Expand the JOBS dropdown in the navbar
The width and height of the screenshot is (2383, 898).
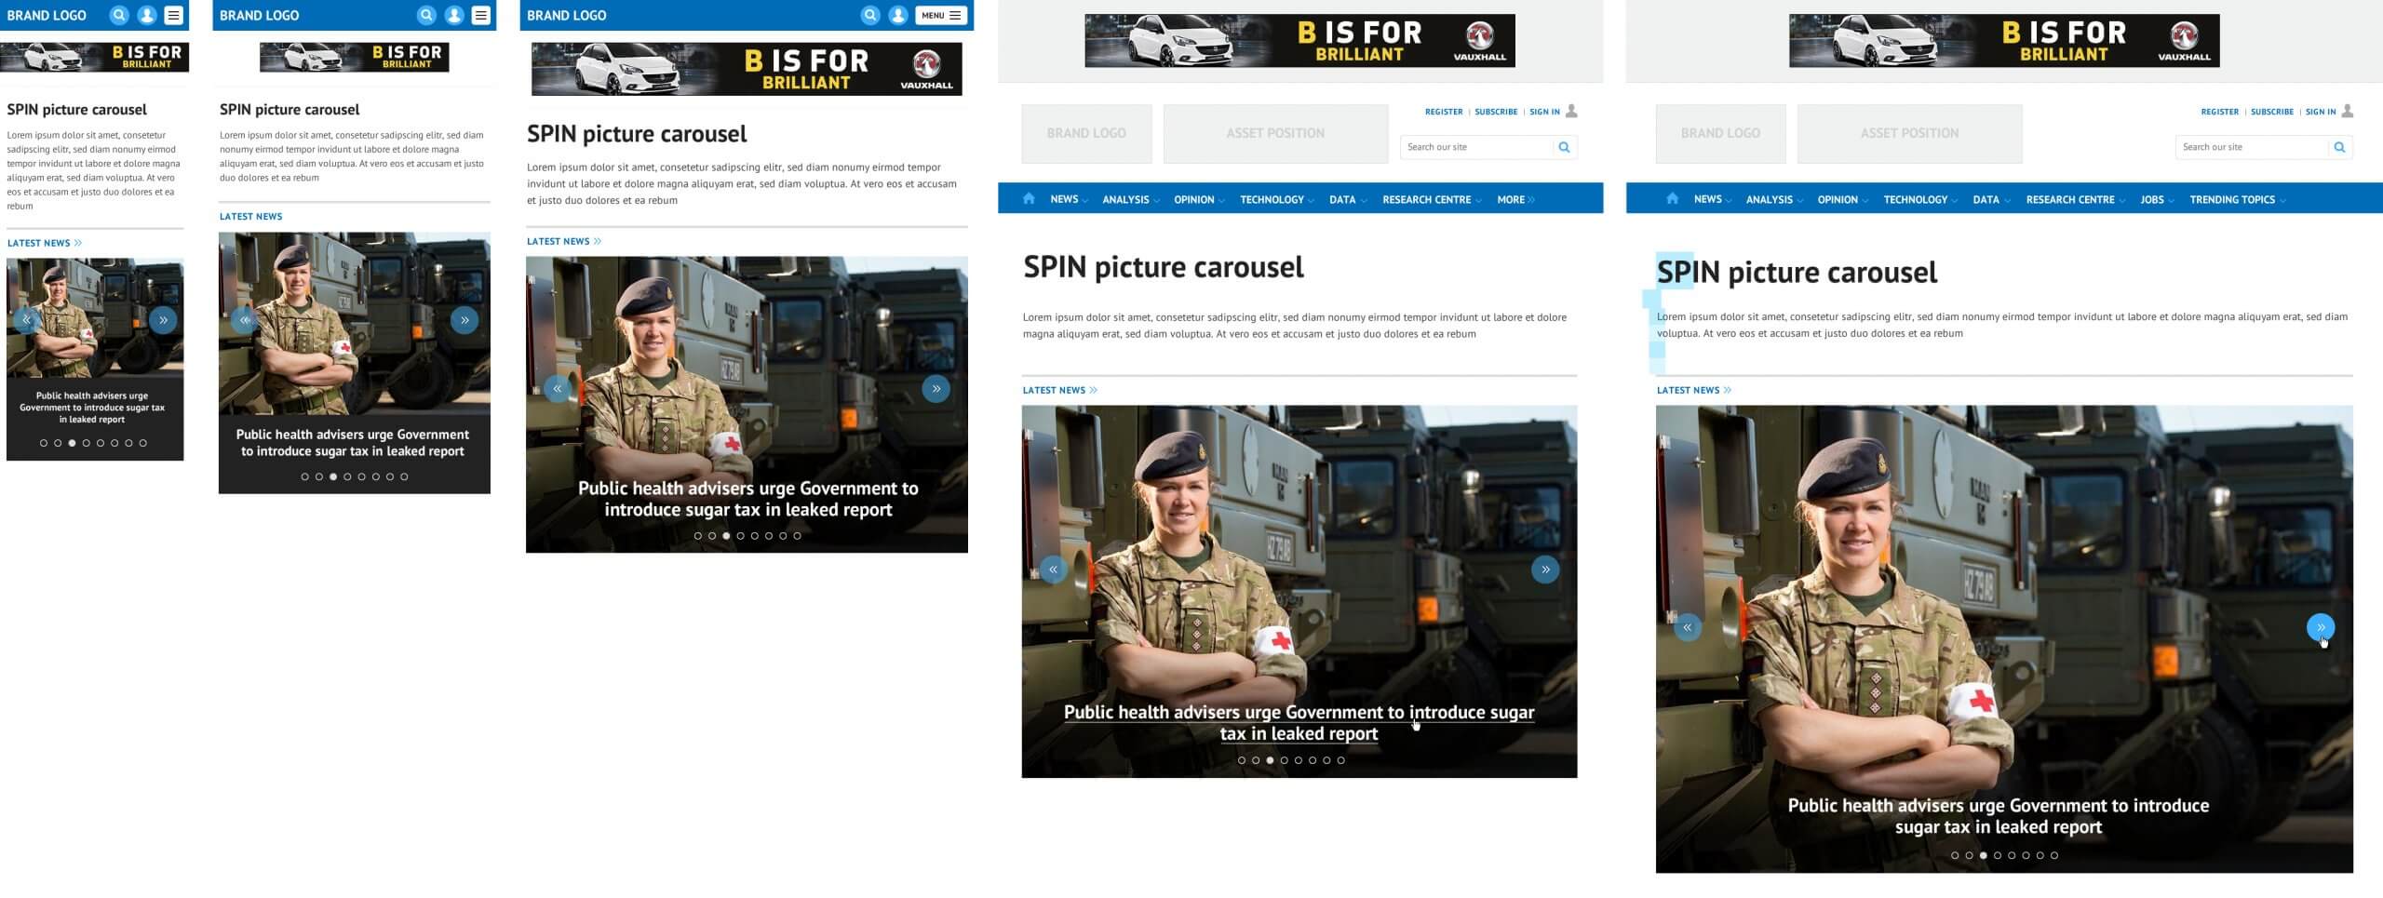[x=2156, y=199]
